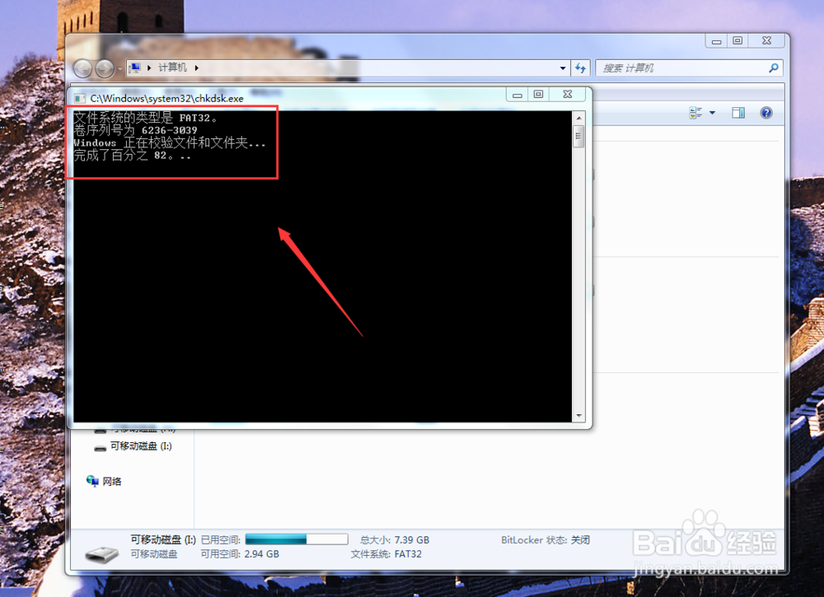Click the chkdsk console scrollbar thumb
This screenshot has height=597, width=824.
pyautogui.click(x=578, y=137)
